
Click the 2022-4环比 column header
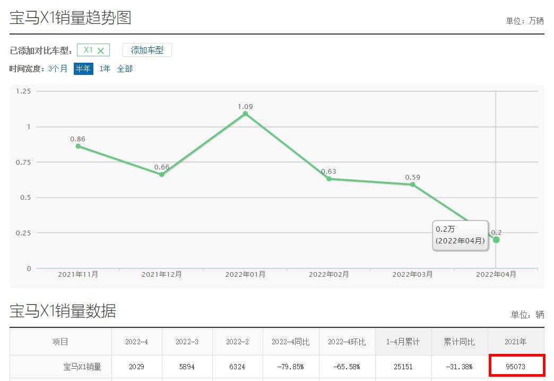tap(347, 342)
